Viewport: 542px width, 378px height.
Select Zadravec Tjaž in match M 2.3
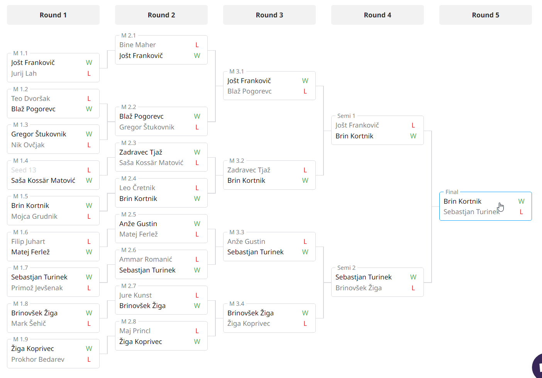[141, 152]
